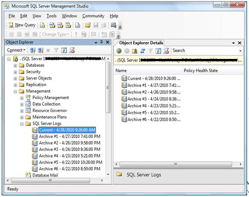Image resolution: width=249 pixels, height=197 pixels.
Task: Open the Edit menu
Action: tap(24, 16)
